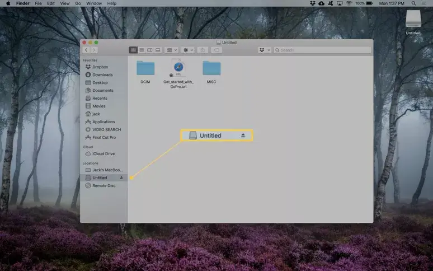Select the MISC folder
The height and width of the screenshot is (271, 433).
[211, 72]
